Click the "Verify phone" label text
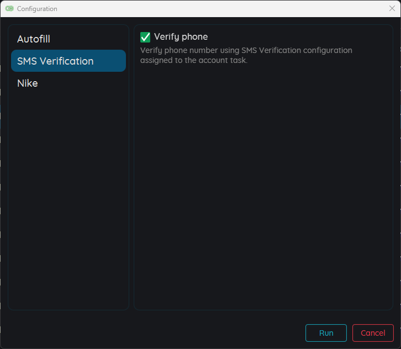Image resolution: width=401 pixels, height=349 pixels. point(181,37)
